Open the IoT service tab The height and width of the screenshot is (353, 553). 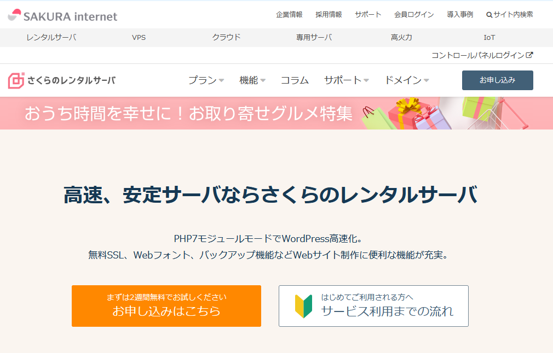pyautogui.click(x=489, y=38)
